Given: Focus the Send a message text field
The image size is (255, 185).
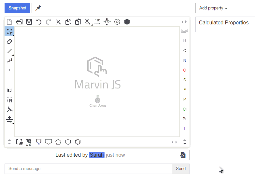Looking at the screenshot, I should pyautogui.click(x=88, y=169).
